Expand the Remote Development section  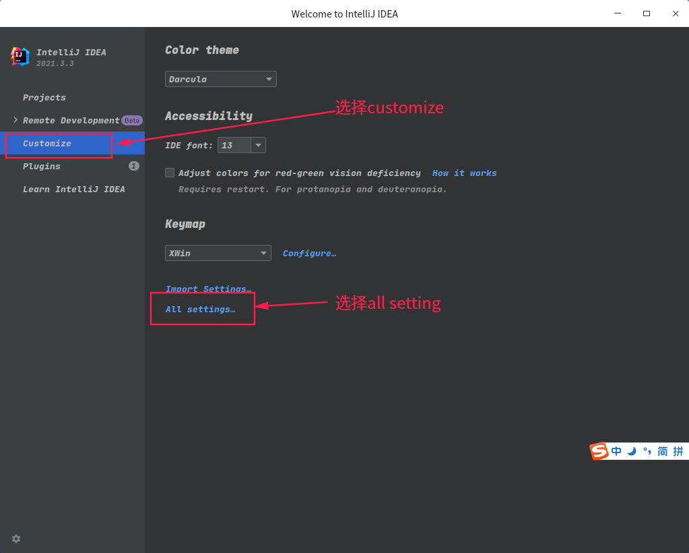coord(15,119)
